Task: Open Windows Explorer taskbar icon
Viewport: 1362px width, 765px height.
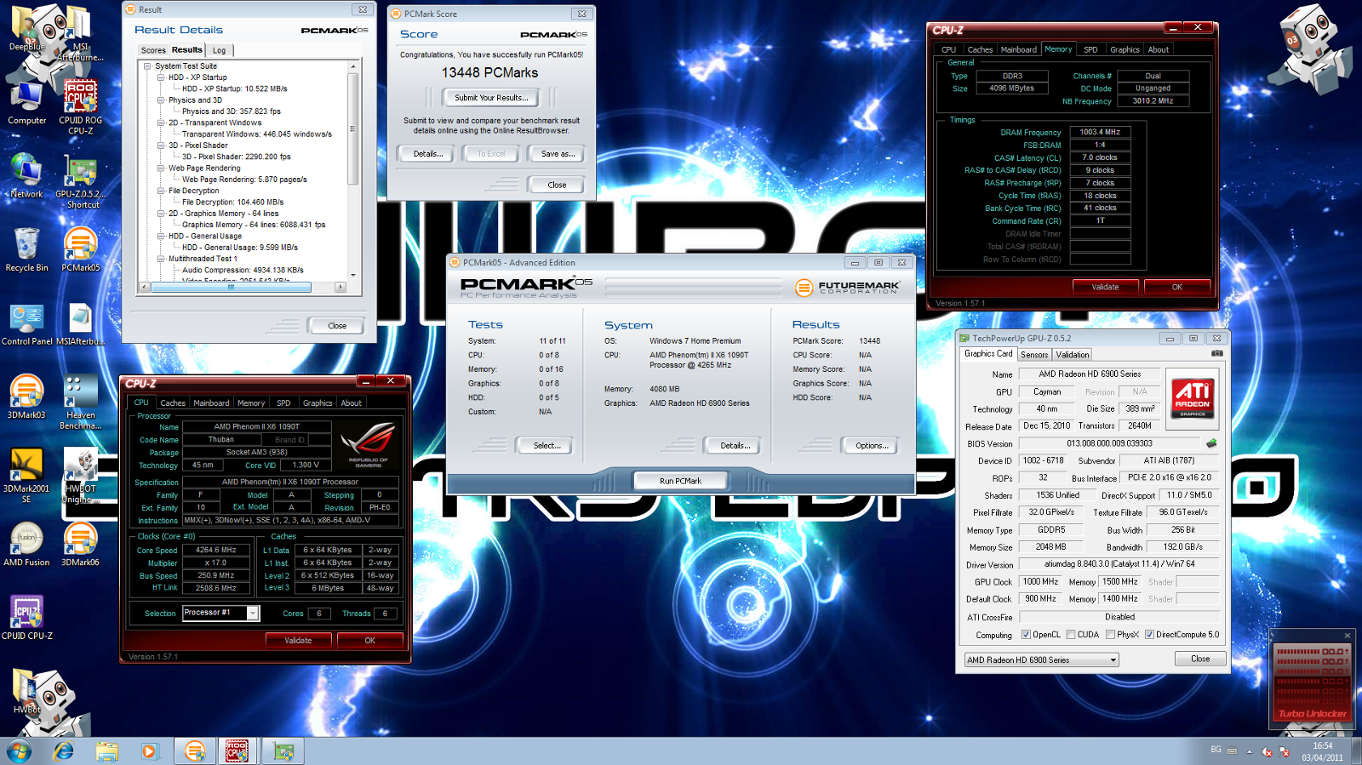Action: coord(106,751)
